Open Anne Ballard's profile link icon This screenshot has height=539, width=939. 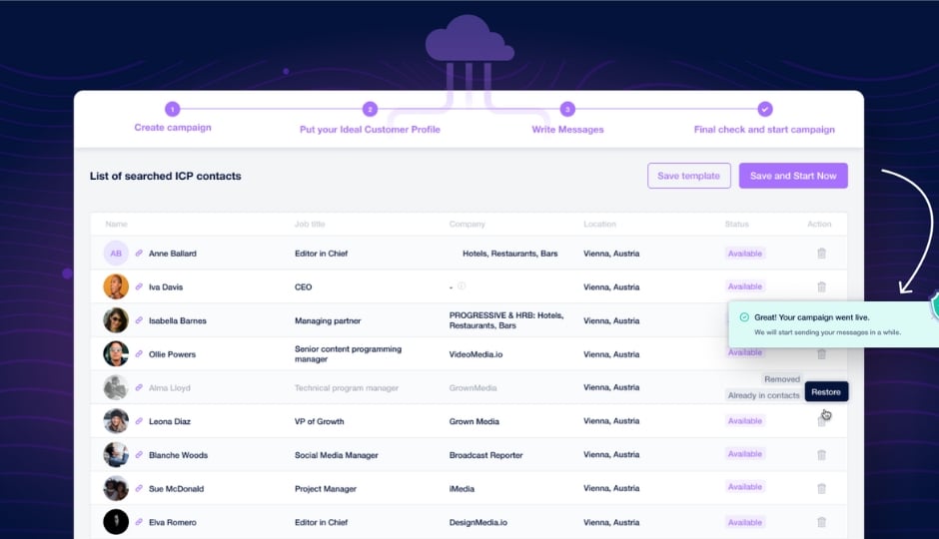139,254
